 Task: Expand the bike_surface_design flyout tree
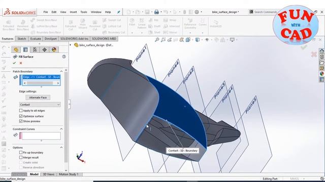tap(71, 45)
